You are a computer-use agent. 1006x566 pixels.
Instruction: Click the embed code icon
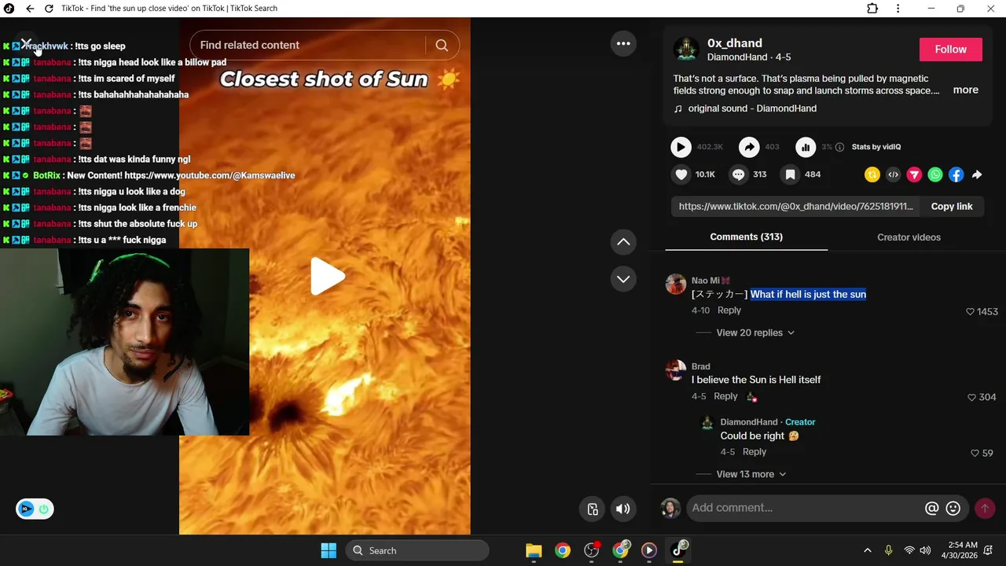893,175
